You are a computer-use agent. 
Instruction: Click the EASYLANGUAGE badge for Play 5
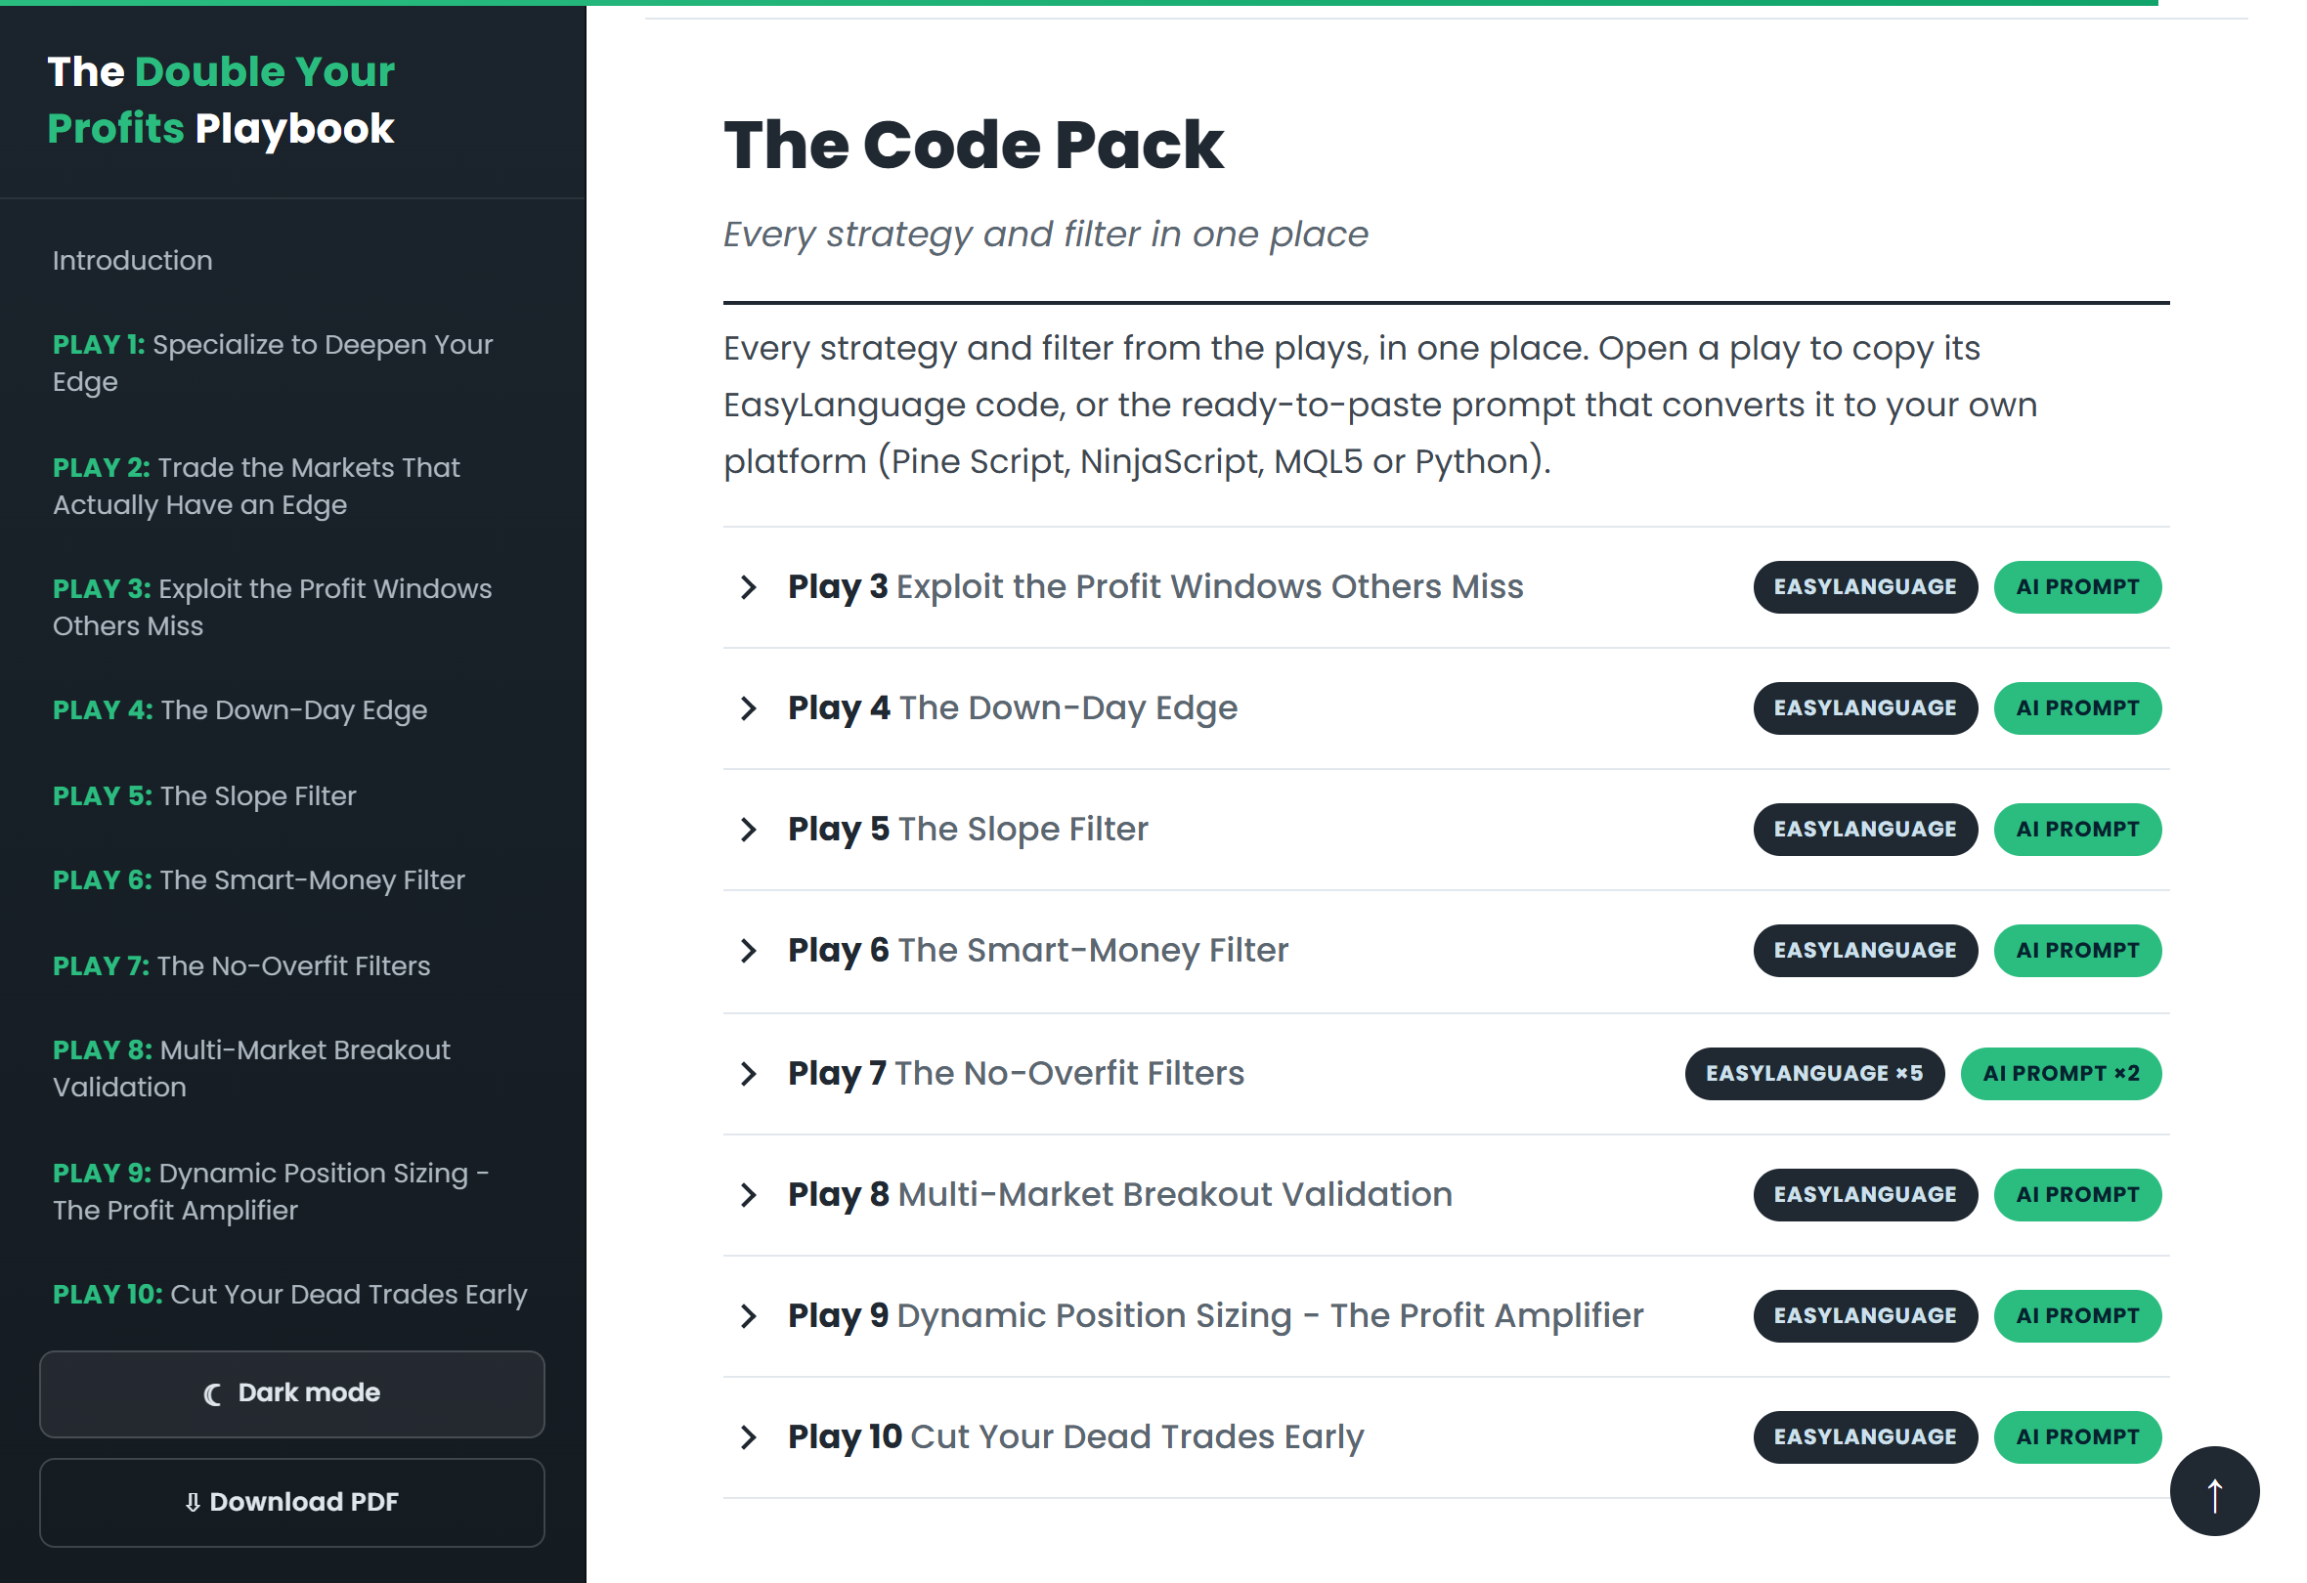coord(1864,829)
